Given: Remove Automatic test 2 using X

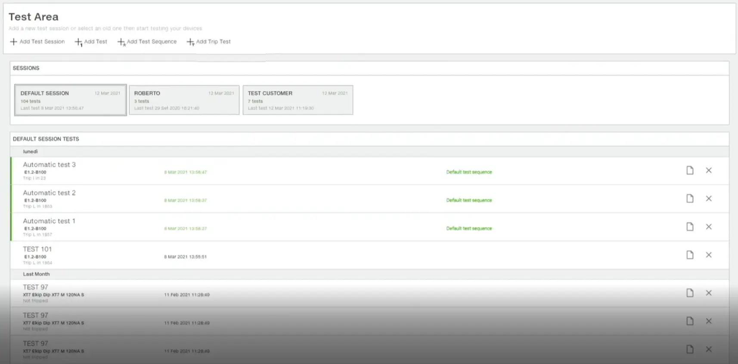Looking at the screenshot, I should 709,199.
